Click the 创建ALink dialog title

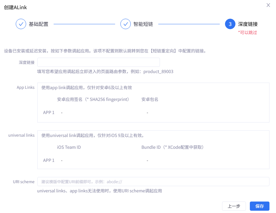pyautogui.click(x=15, y=8)
